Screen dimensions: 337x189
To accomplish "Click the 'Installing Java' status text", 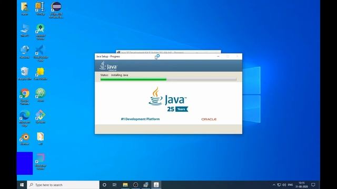I will point(120,75).
